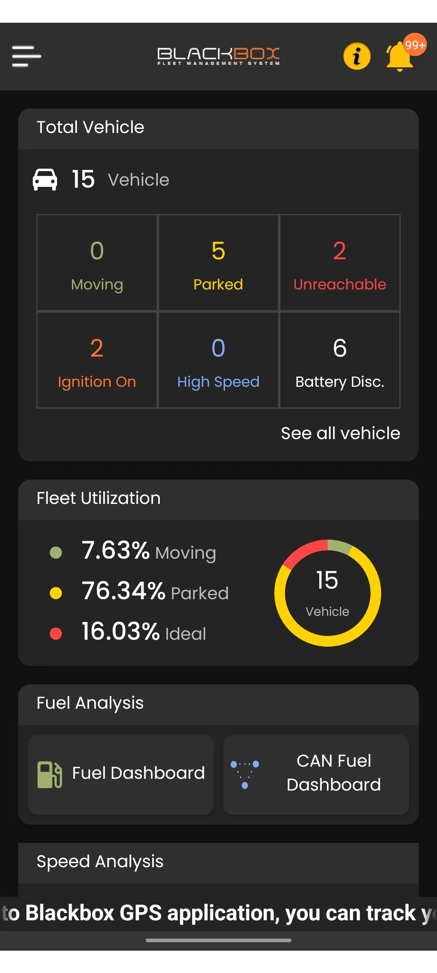
Task: Tap the Speed Analysis section header
Action: click(100, 861)
